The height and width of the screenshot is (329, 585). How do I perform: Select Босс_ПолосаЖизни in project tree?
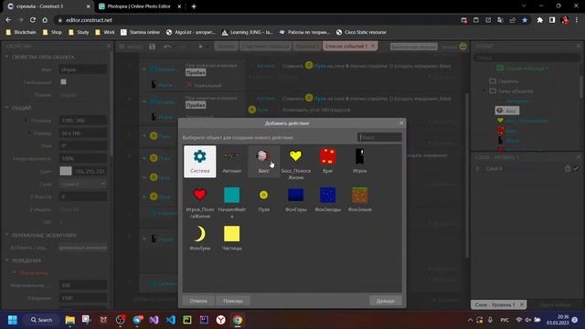click(523, 121)
